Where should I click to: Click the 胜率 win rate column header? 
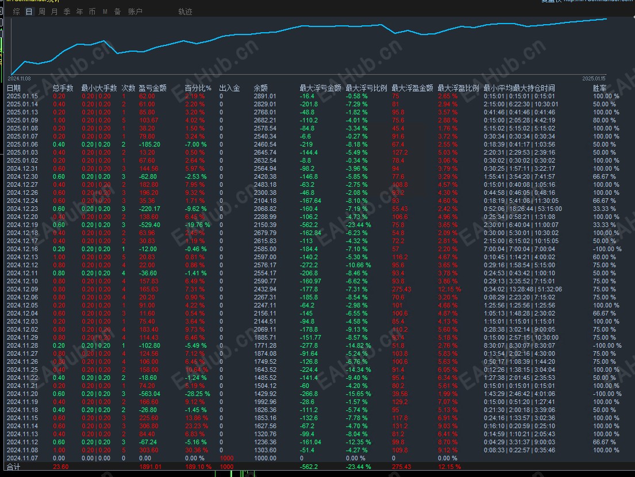coord(600,88)
